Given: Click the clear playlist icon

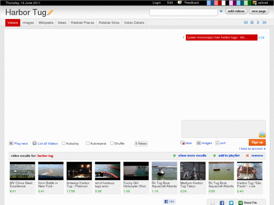Looking at the screenshot, I should pos(182,143).
